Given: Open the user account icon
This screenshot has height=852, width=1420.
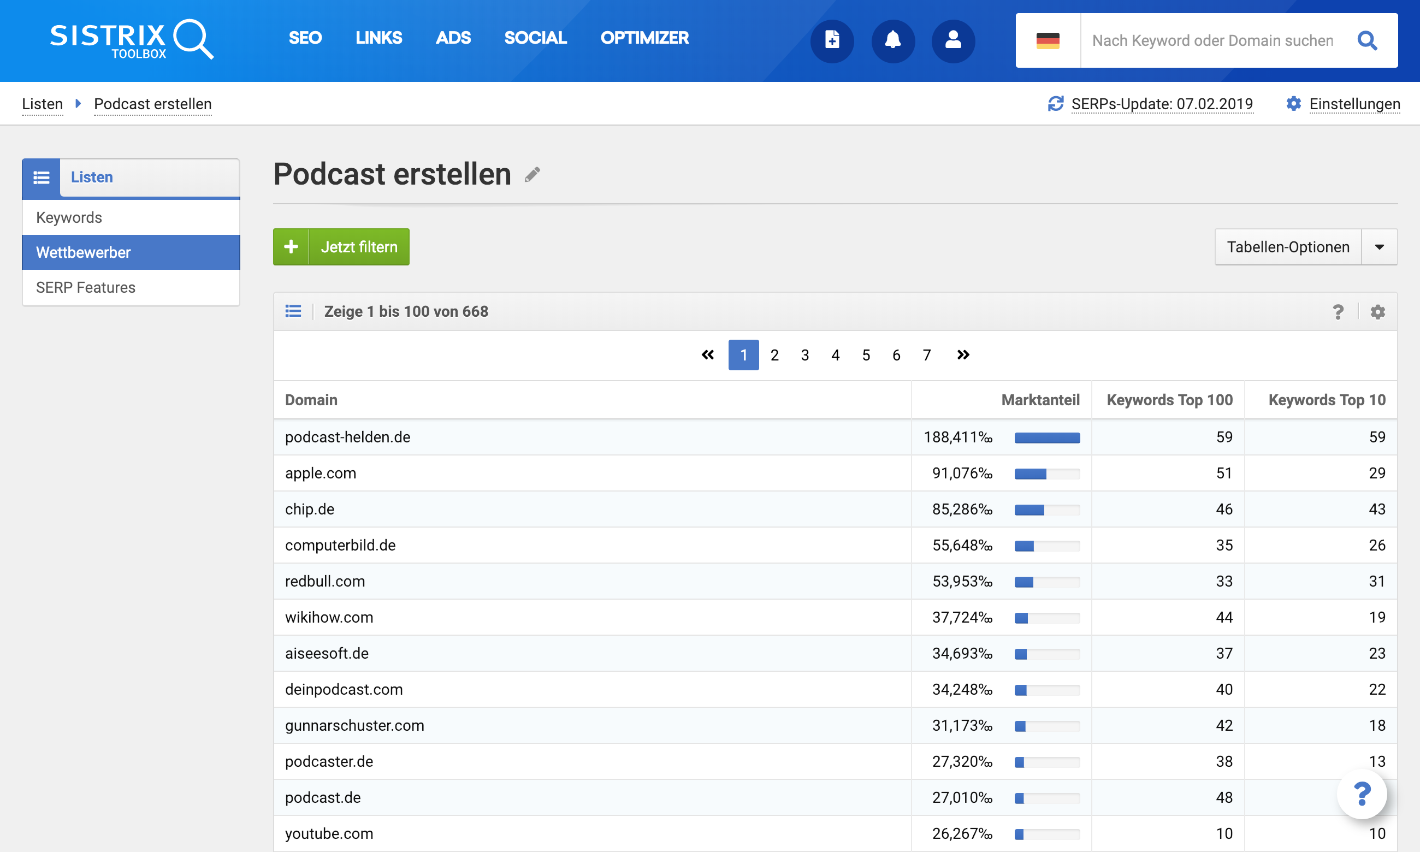Looking at the screenshot, I should pos(953,40).
